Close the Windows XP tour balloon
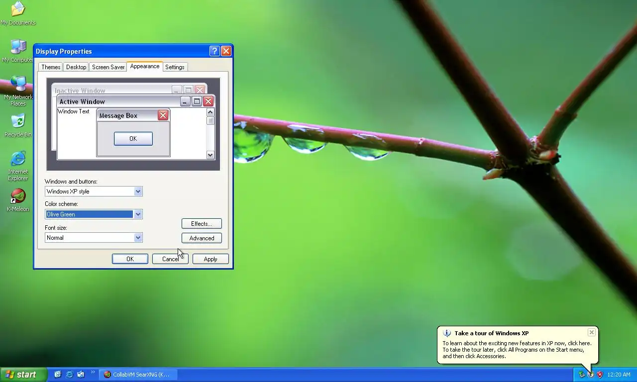This screenshot has height=382, width=637. pos(591,332)
